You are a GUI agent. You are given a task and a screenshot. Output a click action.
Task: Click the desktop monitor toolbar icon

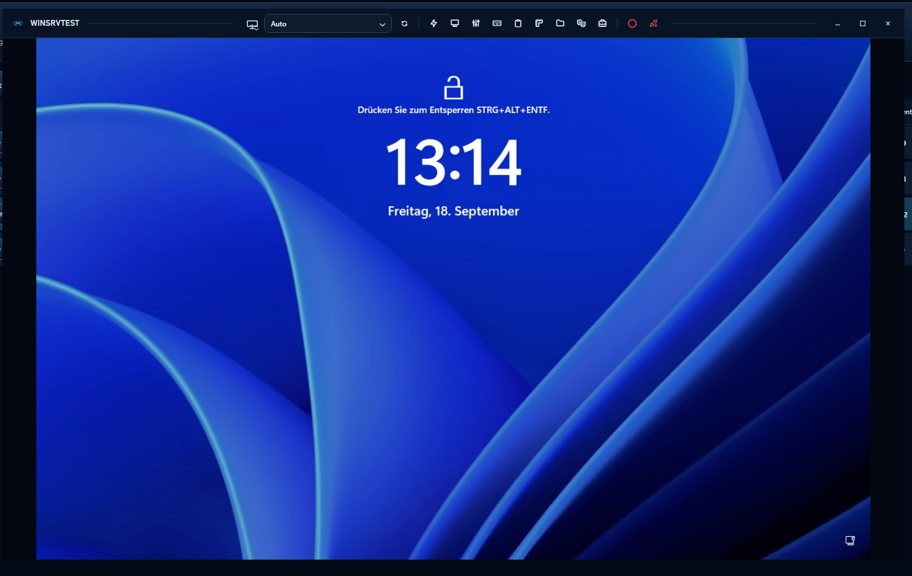[x=455, y=23]
